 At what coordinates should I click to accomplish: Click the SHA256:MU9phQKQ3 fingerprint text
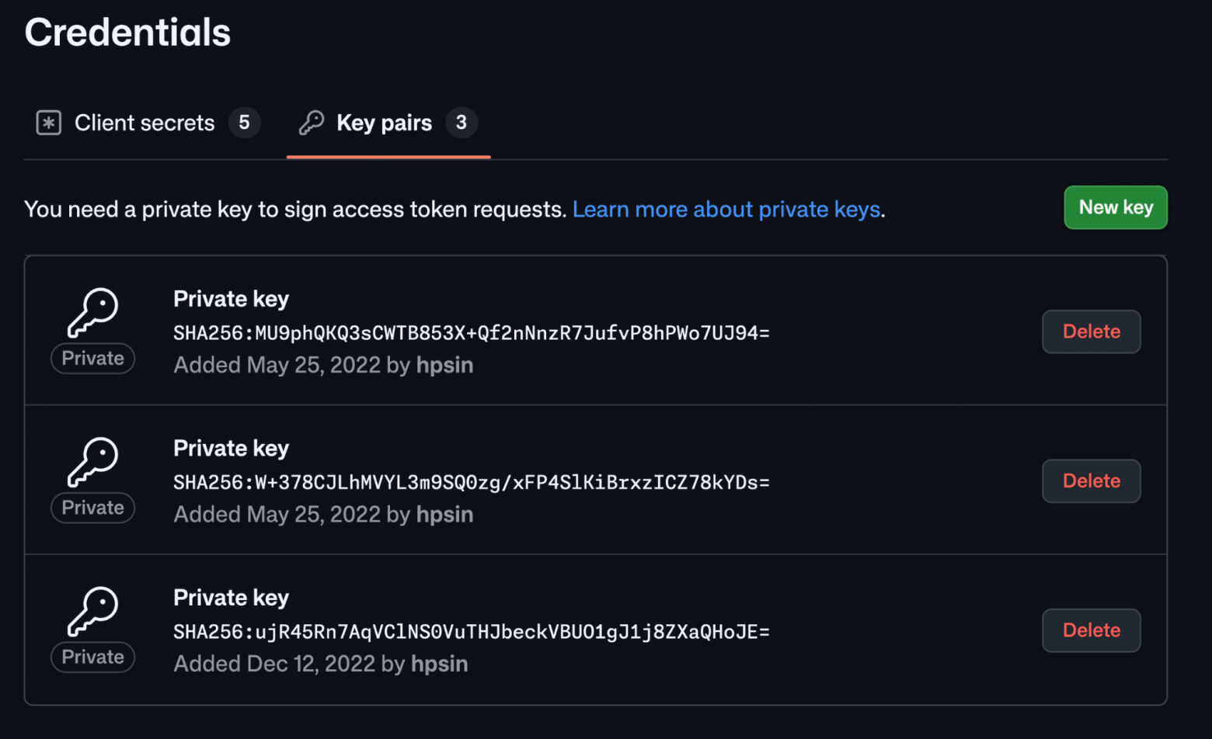[x=472, y=333]
